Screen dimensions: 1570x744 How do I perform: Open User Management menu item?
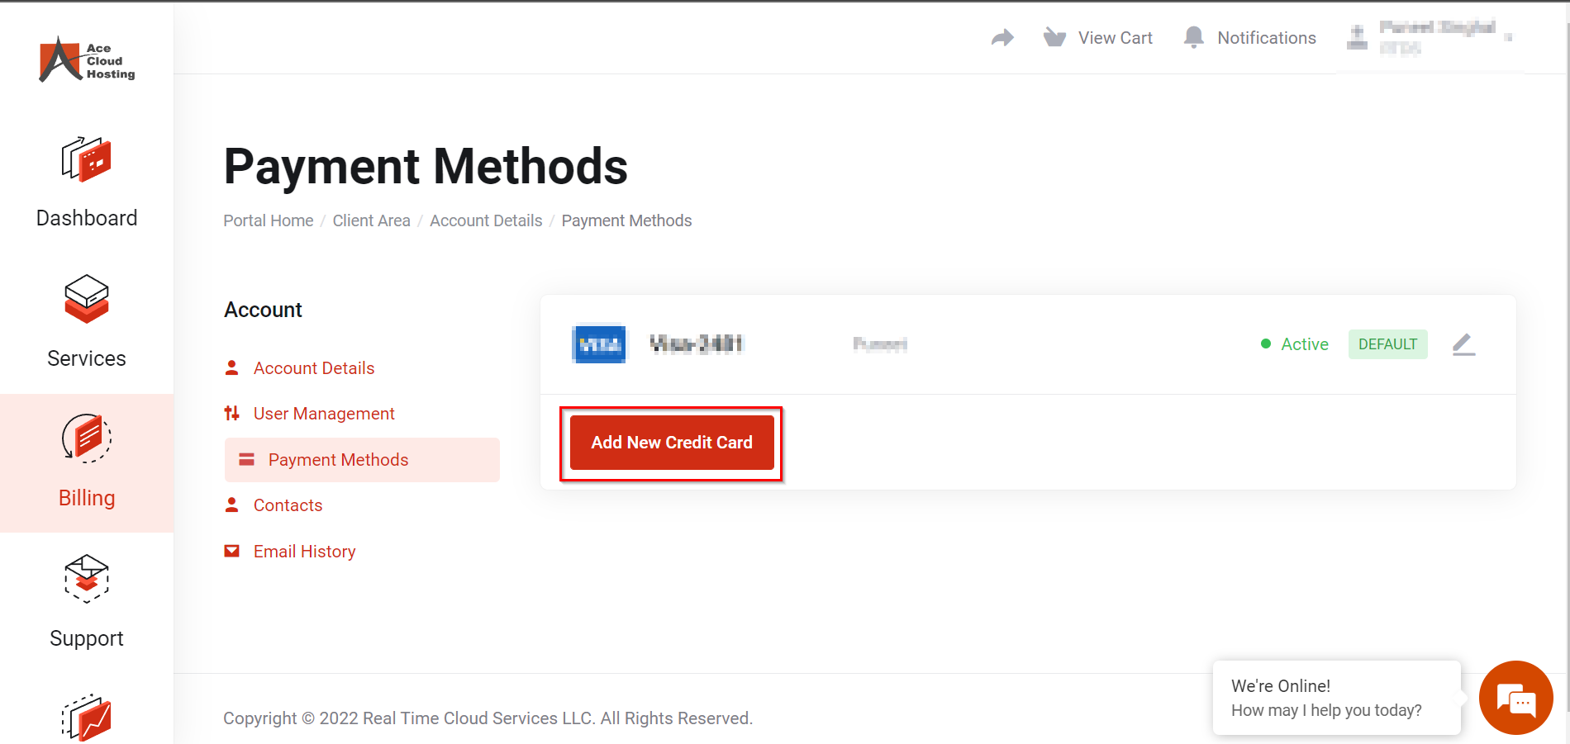(x=323, y=414)
